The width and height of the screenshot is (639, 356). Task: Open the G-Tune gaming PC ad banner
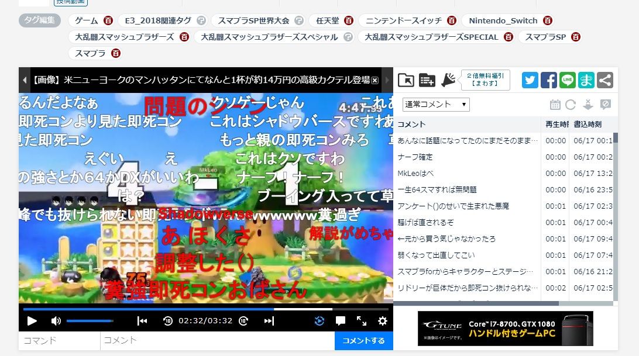click(x=506, y=329)
